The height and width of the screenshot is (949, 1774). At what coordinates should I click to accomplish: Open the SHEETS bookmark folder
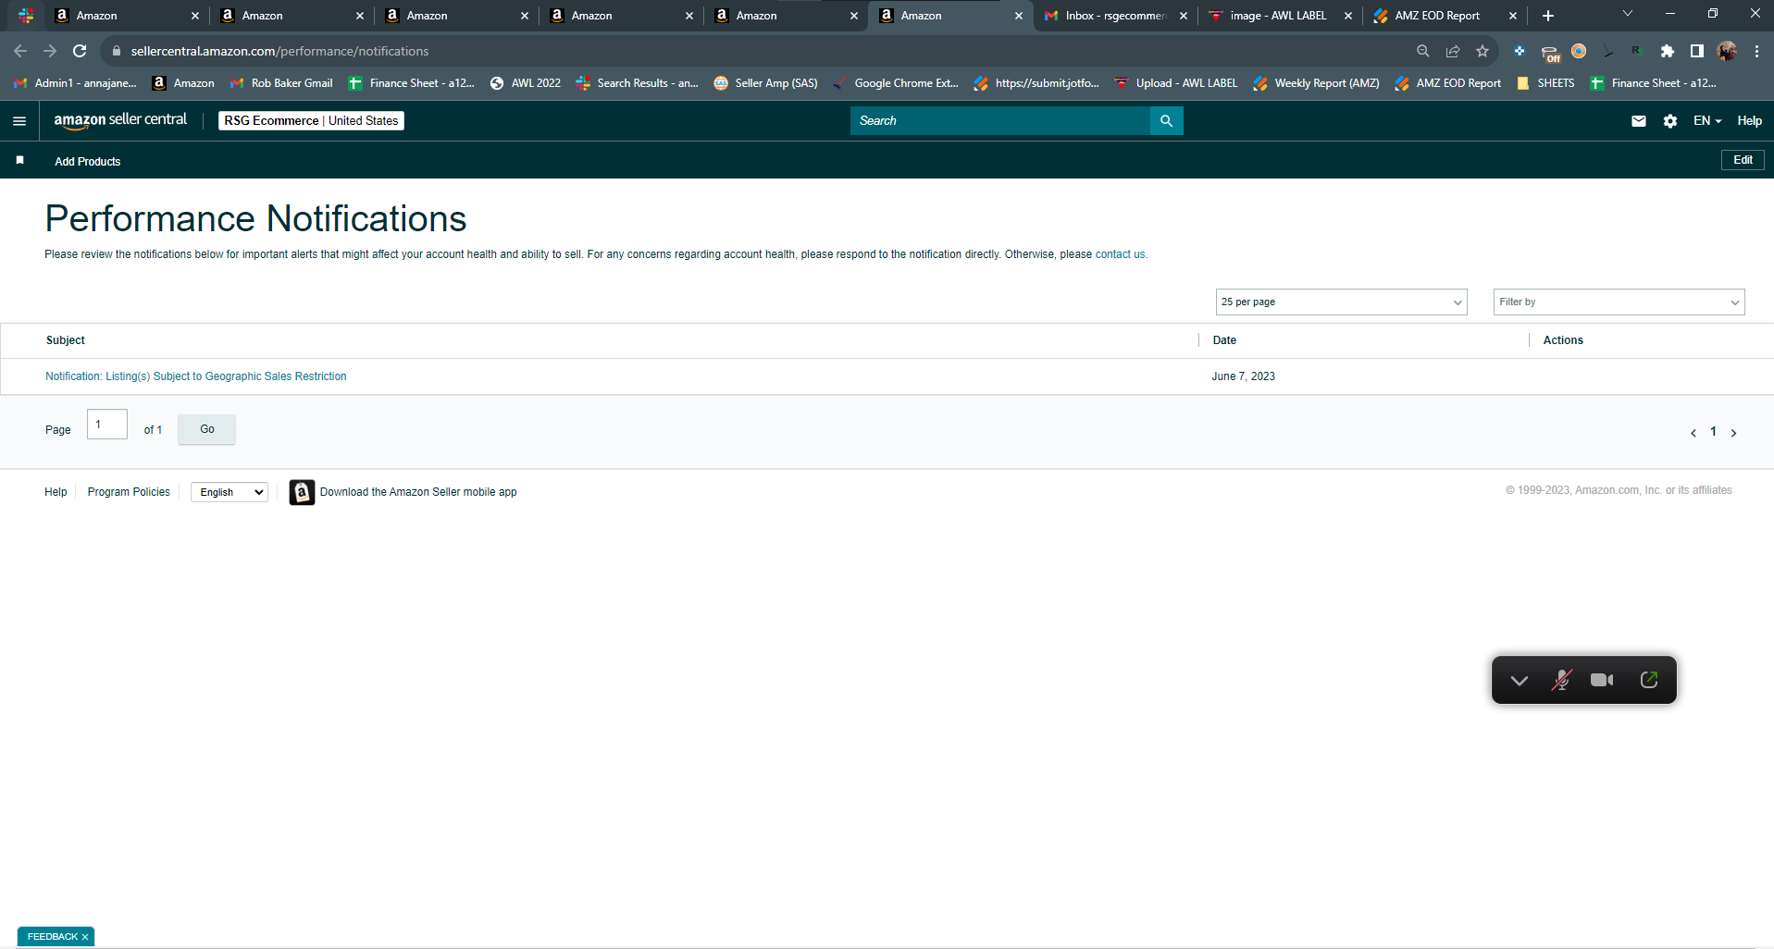(x=1545, y=83)
